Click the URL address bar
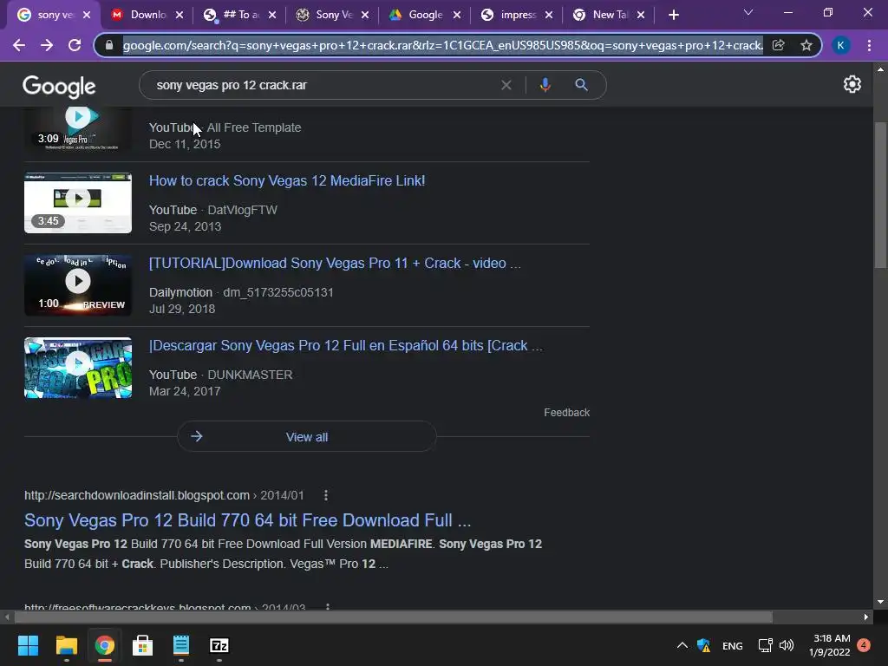This screenshot has height=666, width=888. click(441, 45)
